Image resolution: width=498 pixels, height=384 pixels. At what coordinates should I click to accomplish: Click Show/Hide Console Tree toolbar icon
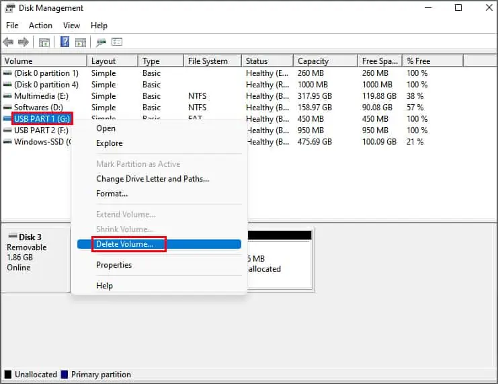44,42
